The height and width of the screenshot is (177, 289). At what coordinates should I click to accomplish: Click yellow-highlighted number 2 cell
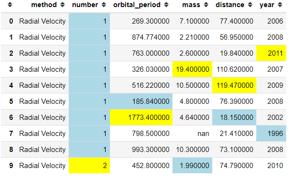point(89,166)
